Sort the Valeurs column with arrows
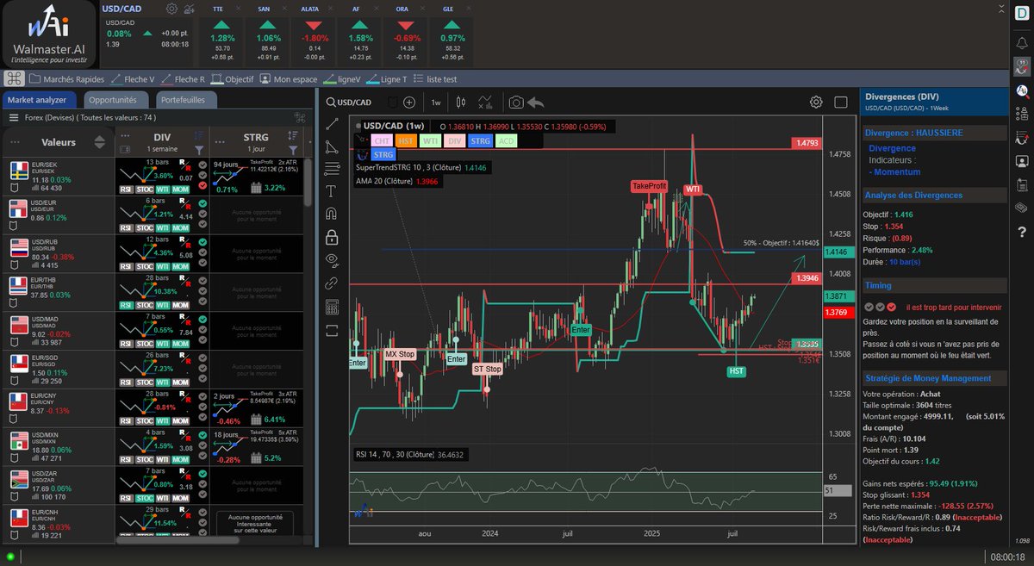1034x566 pixels. pos(99,142)
